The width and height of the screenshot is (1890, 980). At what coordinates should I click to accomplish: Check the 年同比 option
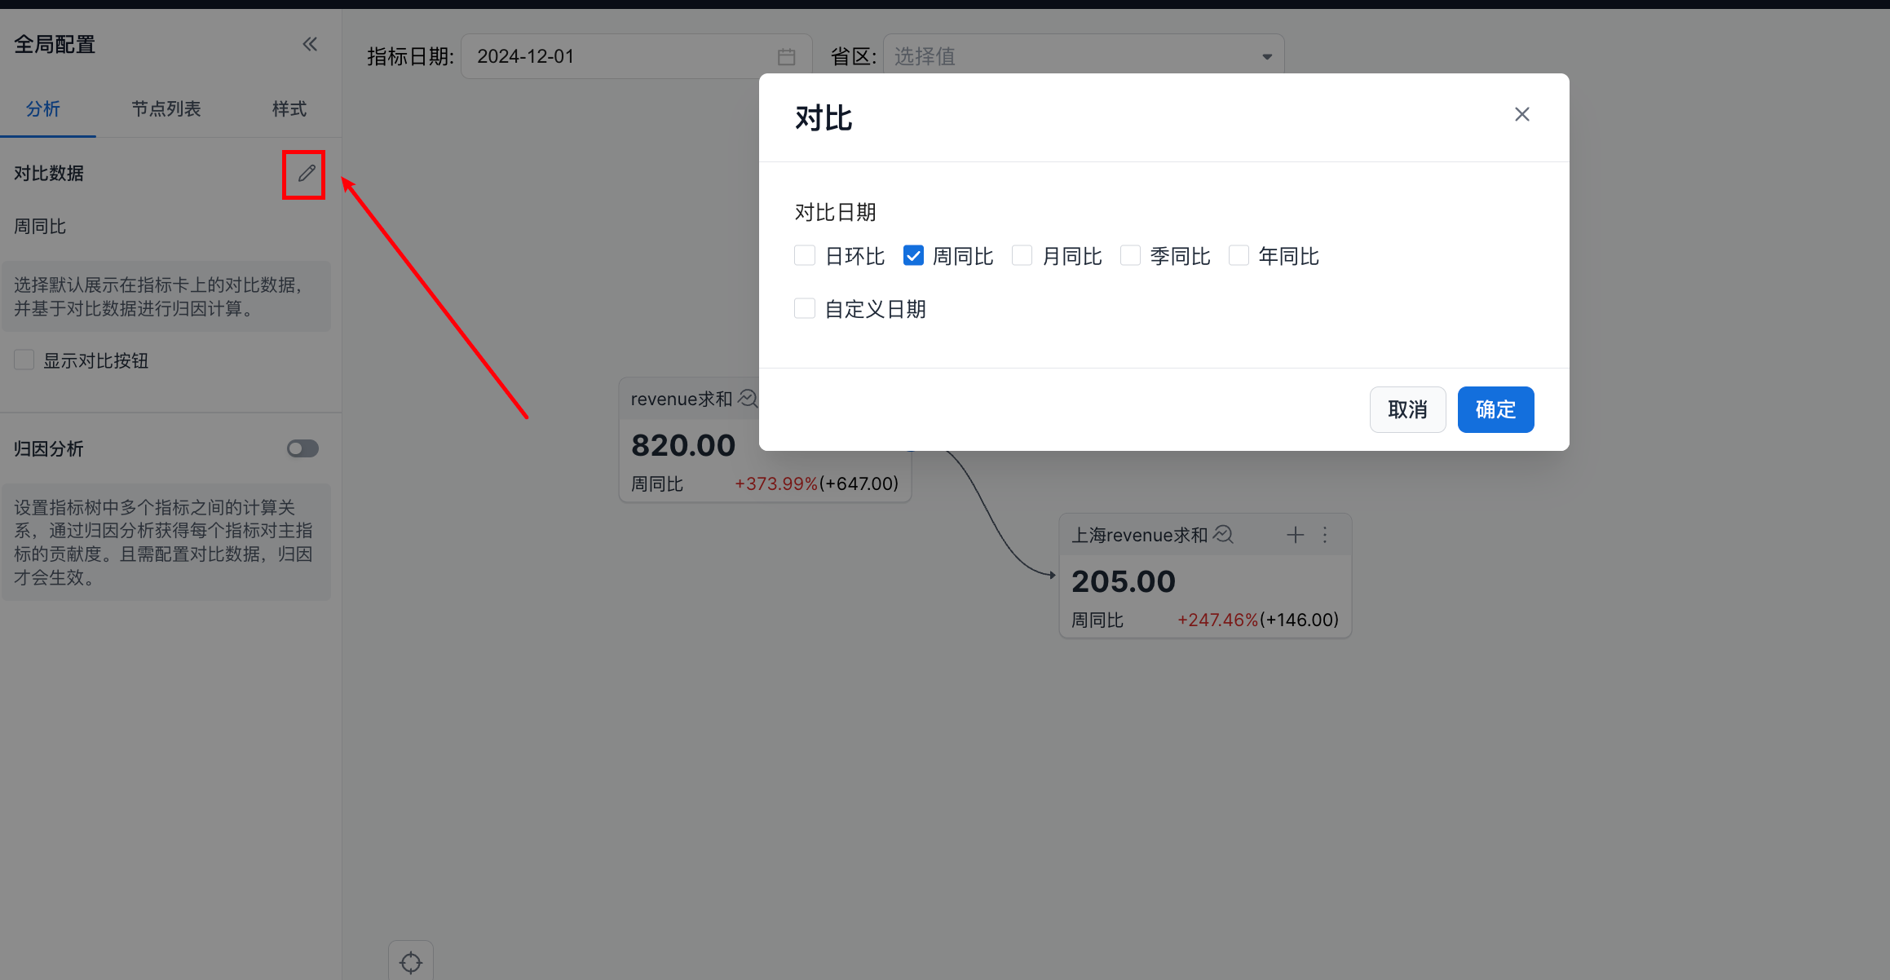click(1239, 256)
